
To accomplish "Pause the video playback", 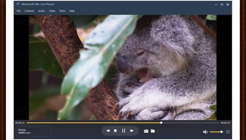I will [x=123, y=131].
